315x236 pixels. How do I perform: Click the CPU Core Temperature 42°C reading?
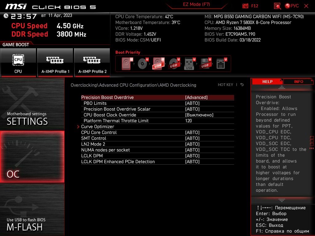(x=144, y=17)
